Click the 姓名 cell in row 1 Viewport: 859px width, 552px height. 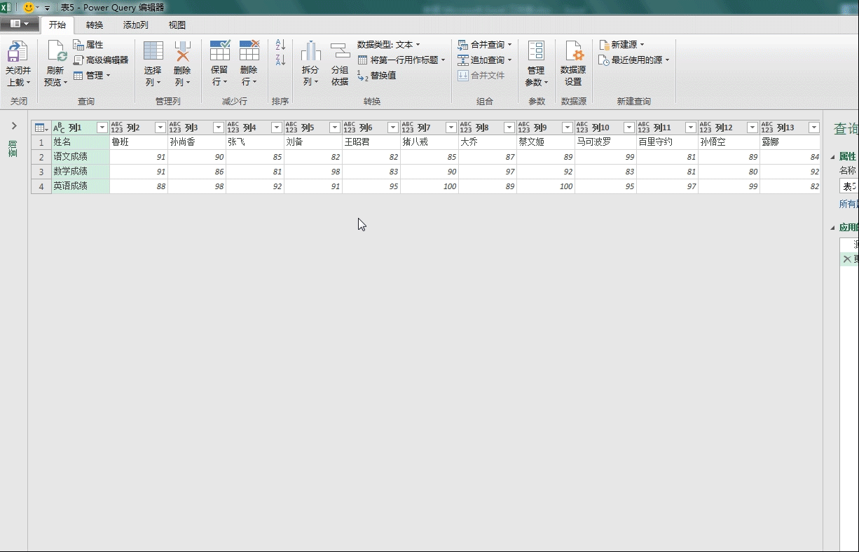81,142
